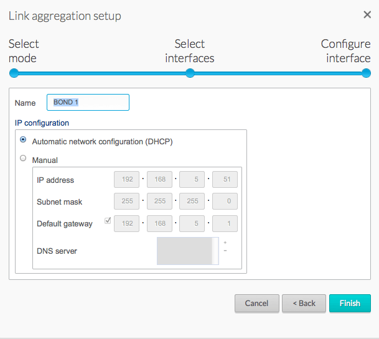Screen dimensions: 379x339
Task: Click the Name field containing BOND 1
Action: 88,102
